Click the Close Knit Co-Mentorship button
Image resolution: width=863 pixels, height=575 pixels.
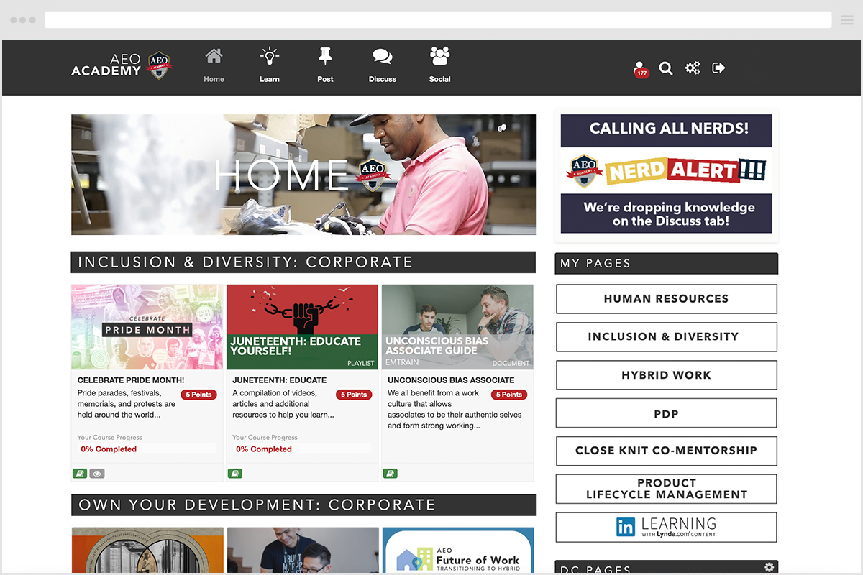666,451
